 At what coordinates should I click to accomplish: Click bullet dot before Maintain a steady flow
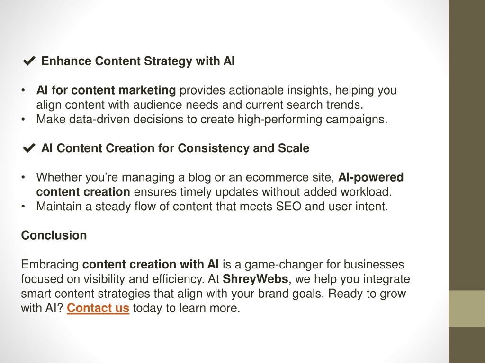tap(23, 207)
